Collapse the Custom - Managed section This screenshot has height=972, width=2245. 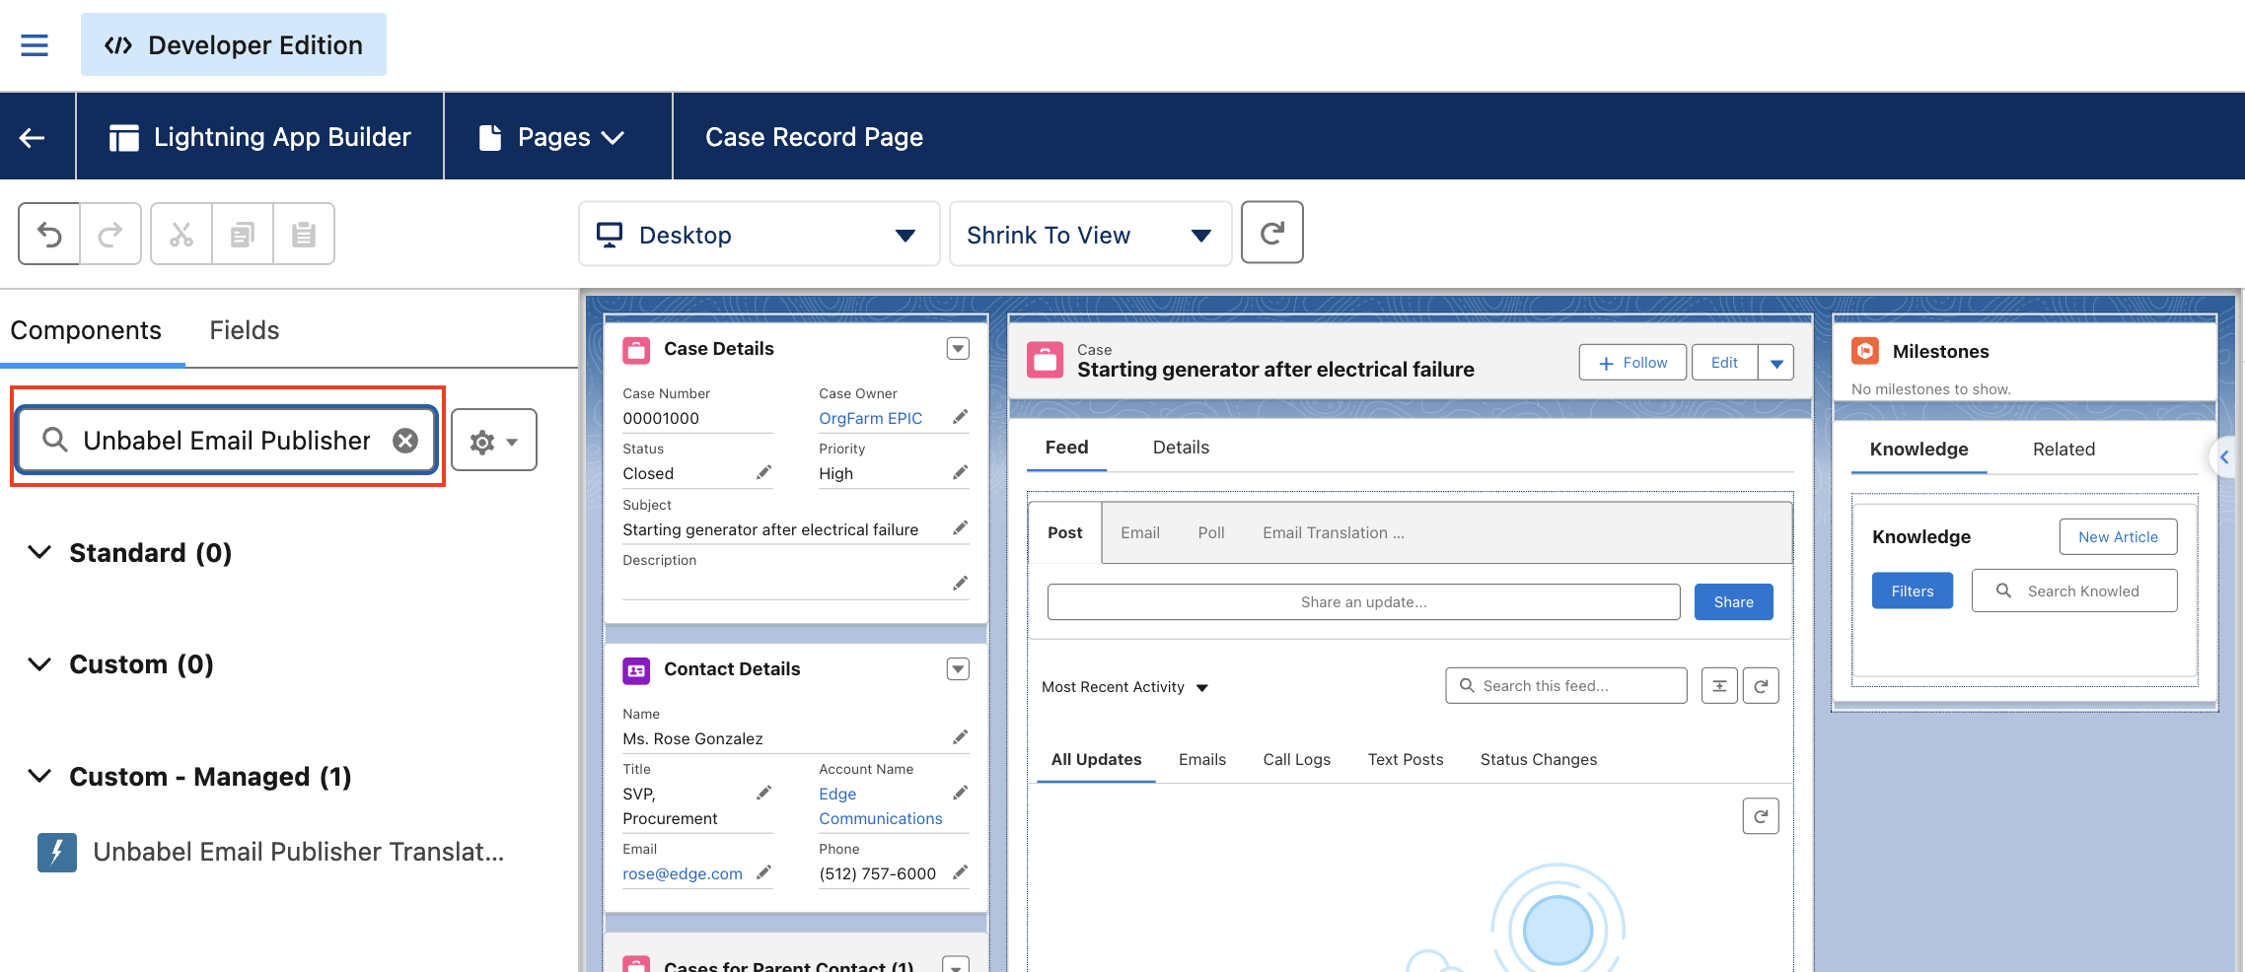tap(39, 776)
